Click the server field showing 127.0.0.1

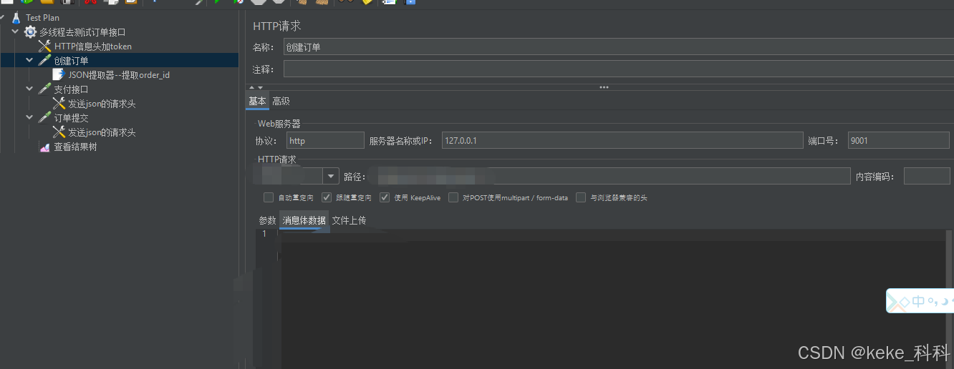point(622,140)
